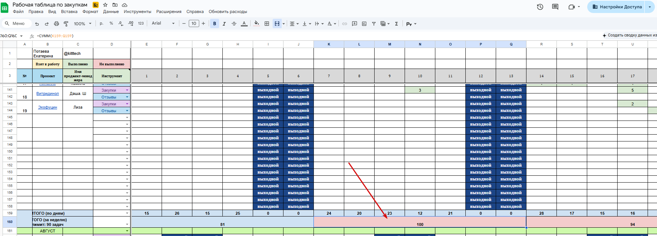Select column K header

[329, 44]
